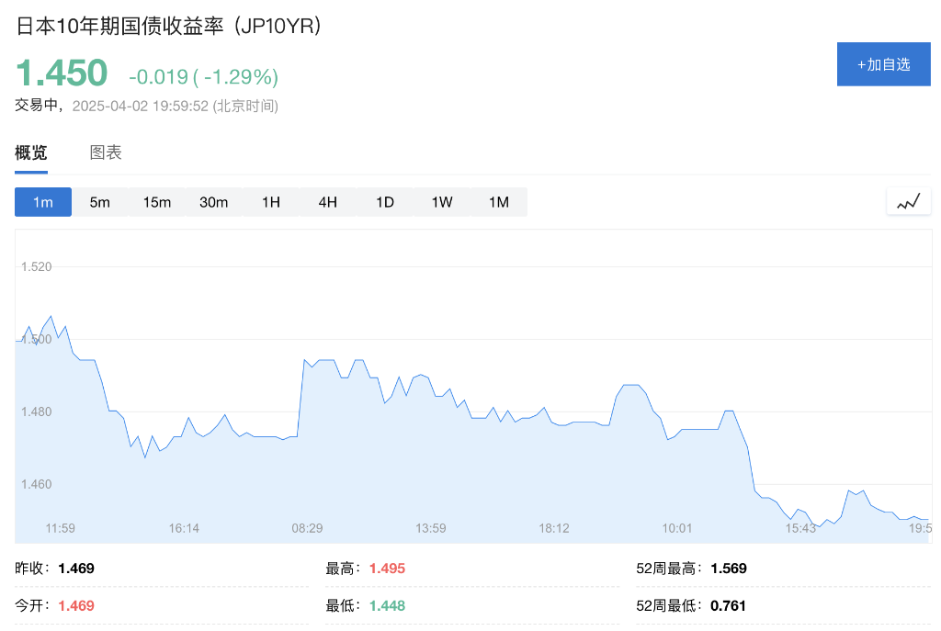This screenshot has width=941, height=631.
Task: Select the 1D interval button
Action: (x=385, y=202)
